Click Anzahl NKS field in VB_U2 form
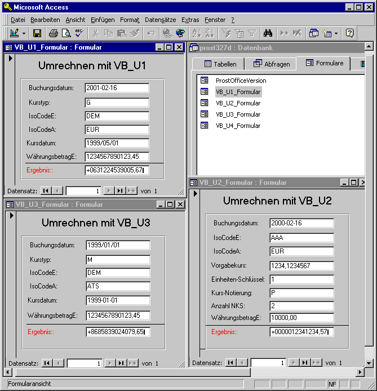Screen dimensions: 377x391 (301, 306)
